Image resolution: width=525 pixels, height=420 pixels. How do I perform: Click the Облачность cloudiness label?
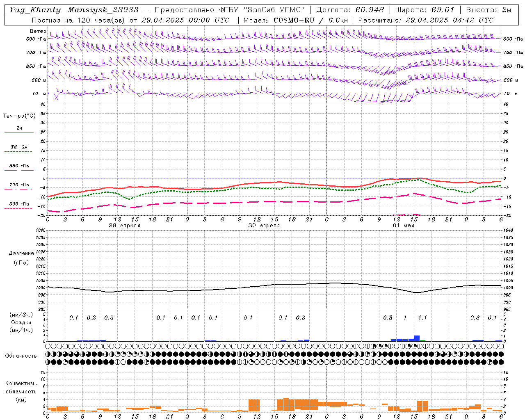[21, 356]
